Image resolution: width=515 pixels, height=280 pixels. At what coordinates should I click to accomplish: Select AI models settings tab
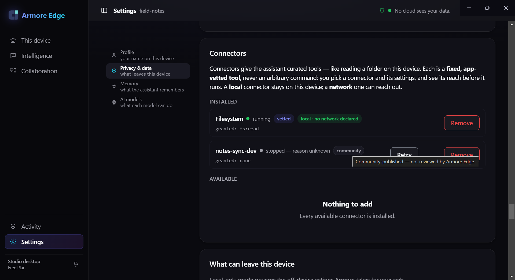[148, 102]
